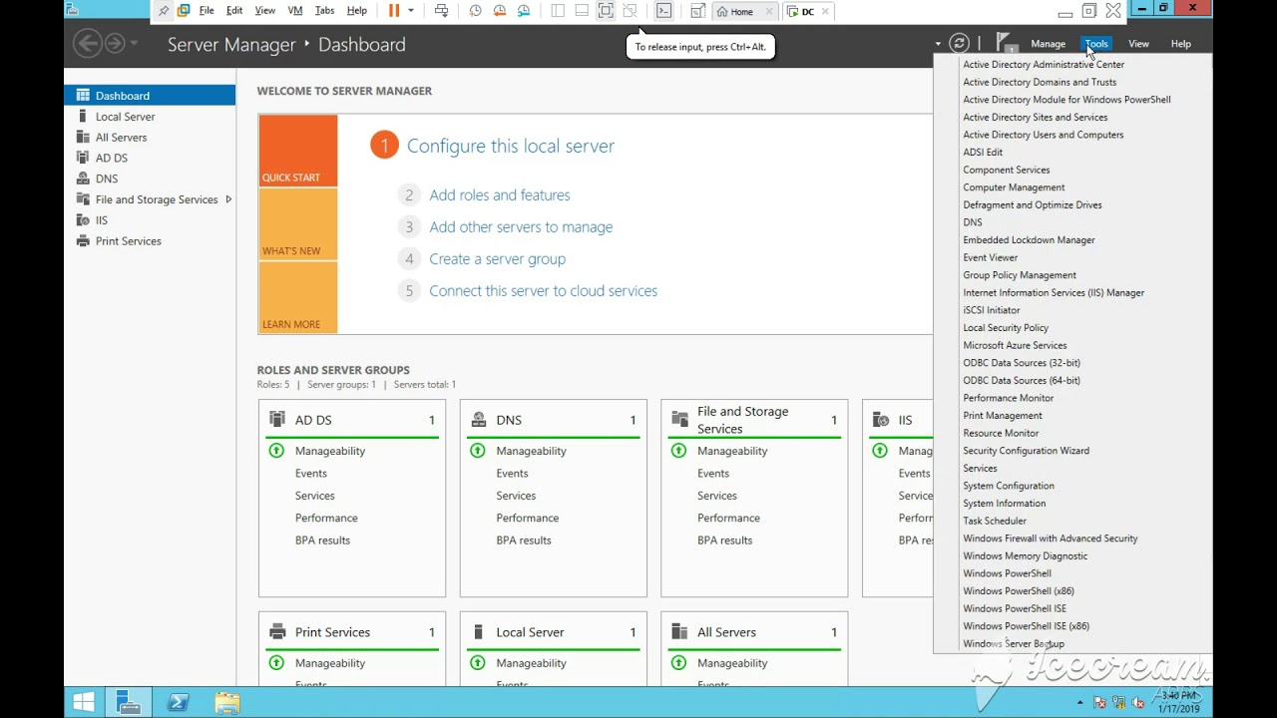Image resolution: width=1277 pixels, height=718 pixels.
Task: Select All Servers in the sidebar
Action: [x=150, y=138]
